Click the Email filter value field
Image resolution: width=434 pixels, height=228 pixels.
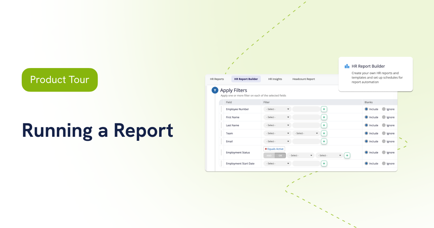[306, 142]
